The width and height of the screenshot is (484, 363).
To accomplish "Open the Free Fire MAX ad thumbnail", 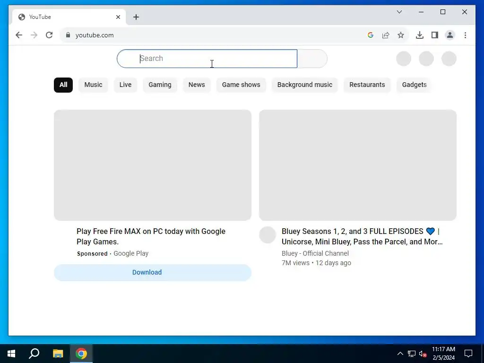I will click(153, 165).
